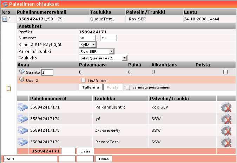This screenshot has width=237, height=163.
Task: Click the Uusi 2 clock icon
Action: coord(22,79)
